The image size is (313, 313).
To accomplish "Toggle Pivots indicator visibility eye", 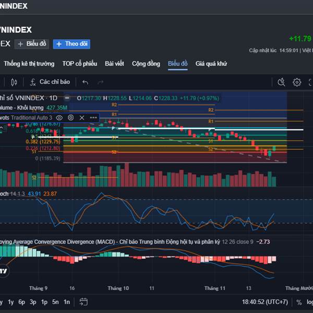I will pyautogui.click(x=59, y=117).
